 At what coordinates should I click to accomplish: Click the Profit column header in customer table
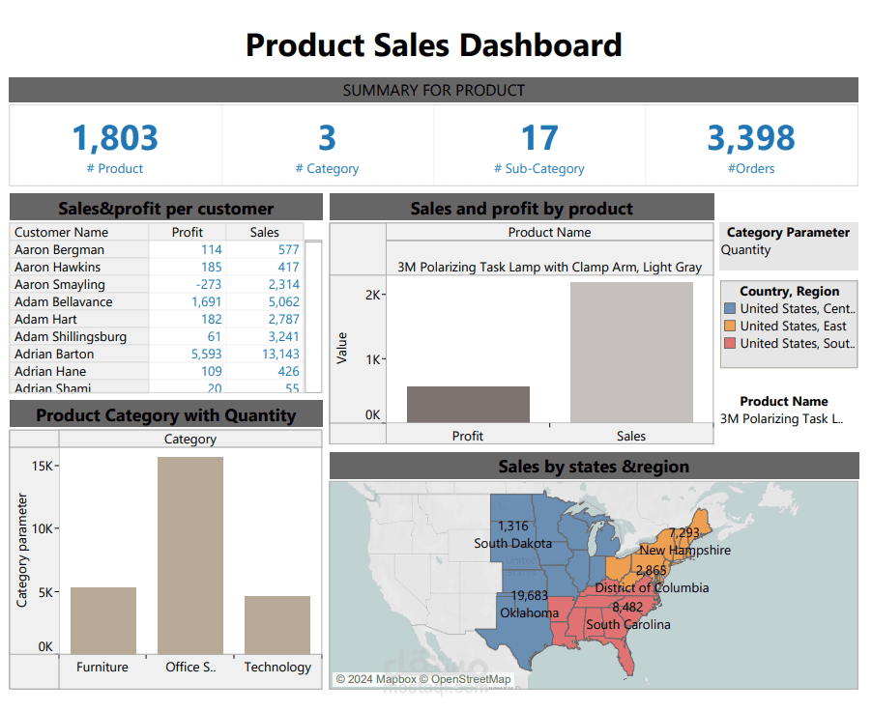coord(188,233)
